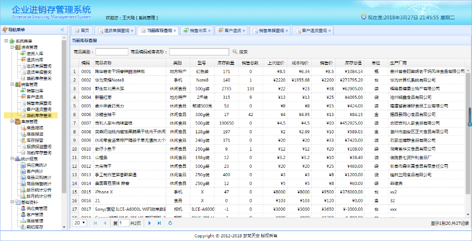The image size is (472, 241).
Task: Click the database icon beside 商品报损
Action: [23, 128]
